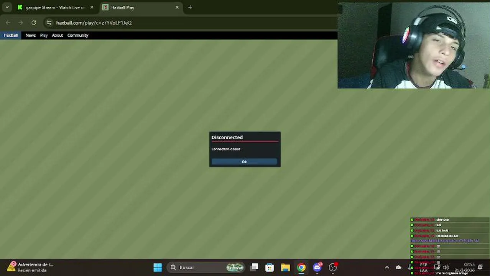Dismiss the Disconnected dialog with Ok
This screenshot has height=276, width=490.
(x=244, y=162)
